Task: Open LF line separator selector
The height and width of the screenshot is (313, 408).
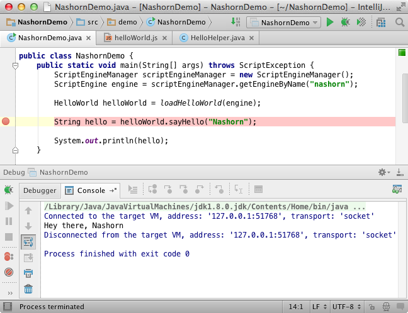Action: coord(319,307)
